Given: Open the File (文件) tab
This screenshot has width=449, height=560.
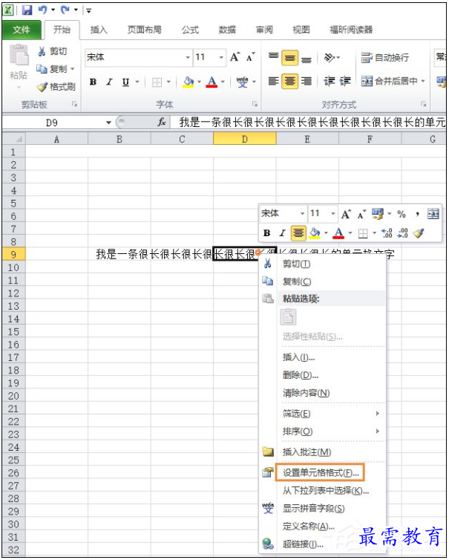Looking at the screenshot, I should (22, 30).
